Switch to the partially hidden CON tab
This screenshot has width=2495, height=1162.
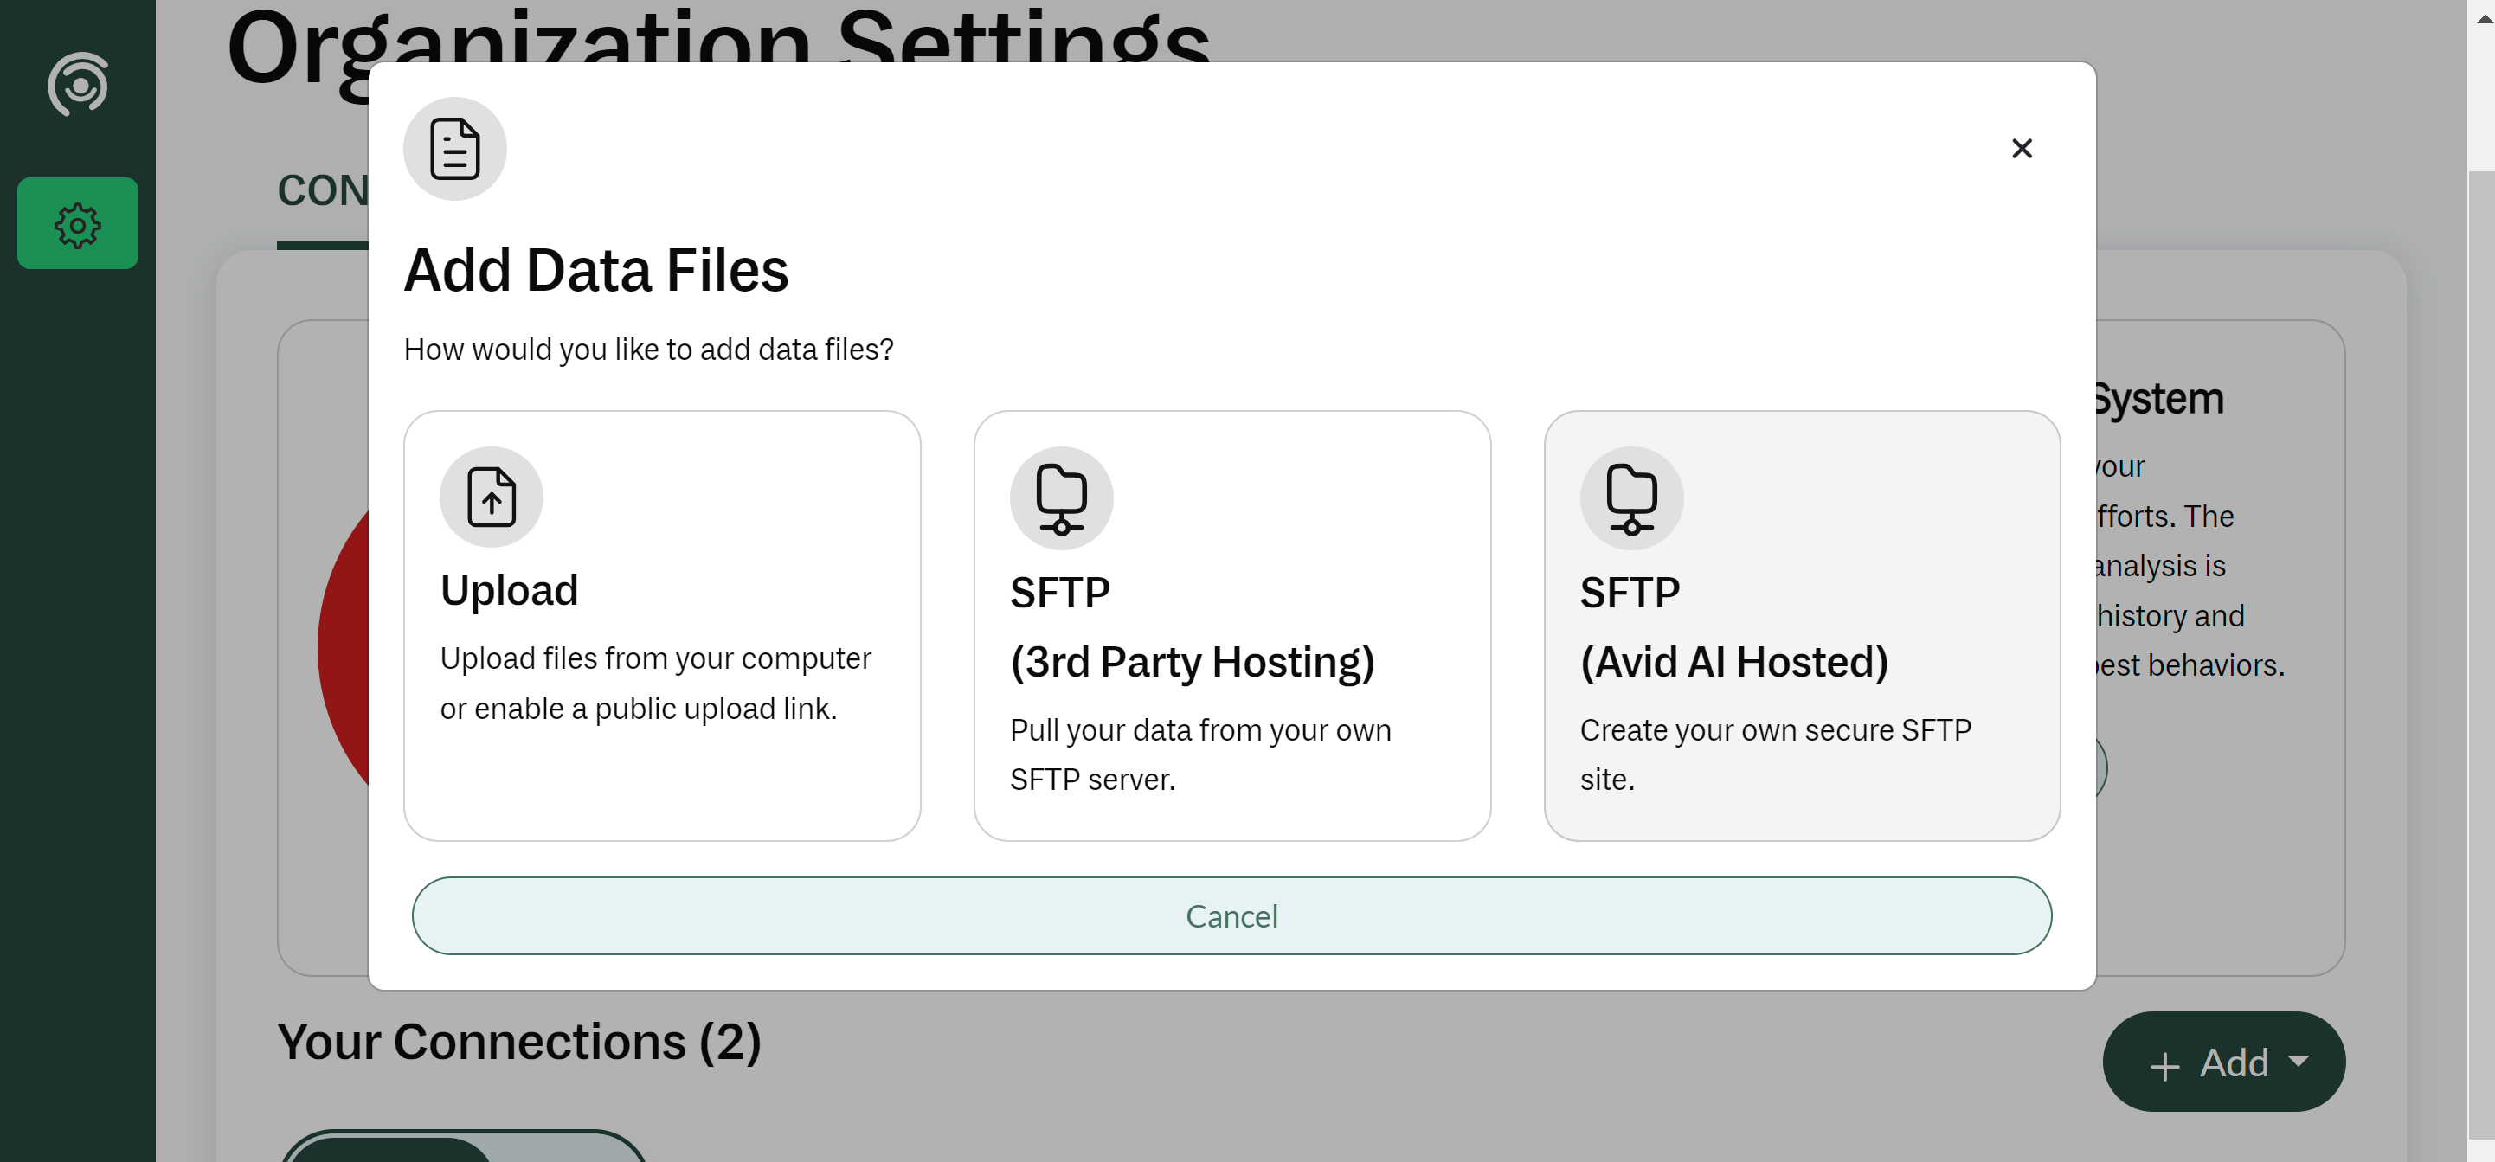tap(323, 192)
